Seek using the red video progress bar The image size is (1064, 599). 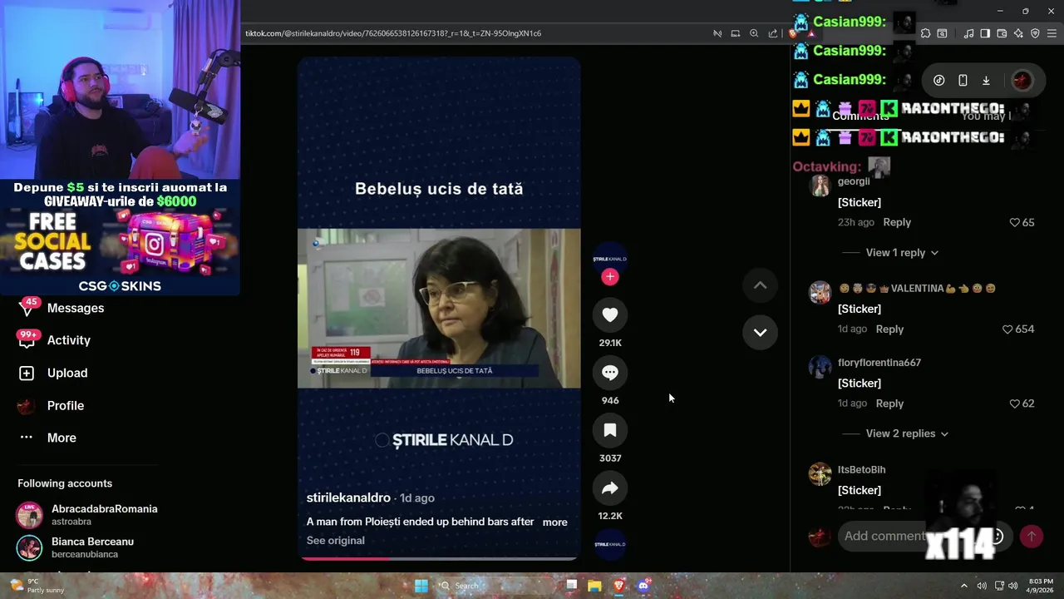(x=439, y=558)
